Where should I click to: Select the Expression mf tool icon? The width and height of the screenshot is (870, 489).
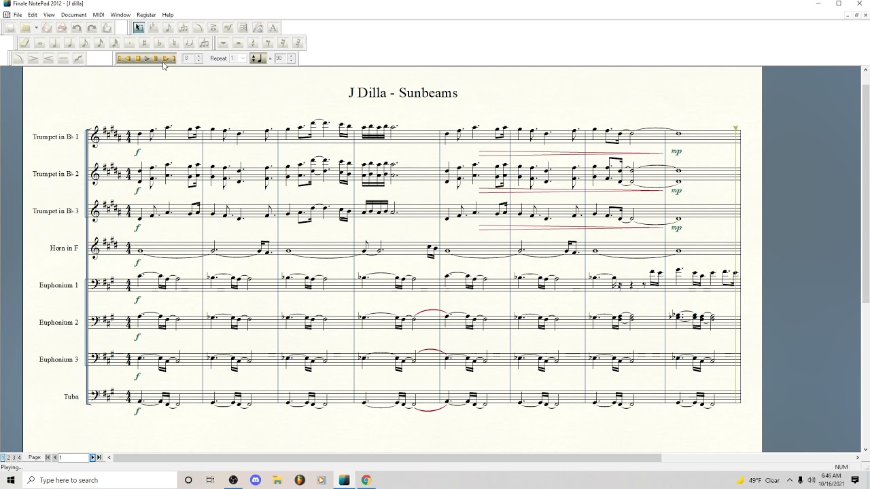click(228, 28)
